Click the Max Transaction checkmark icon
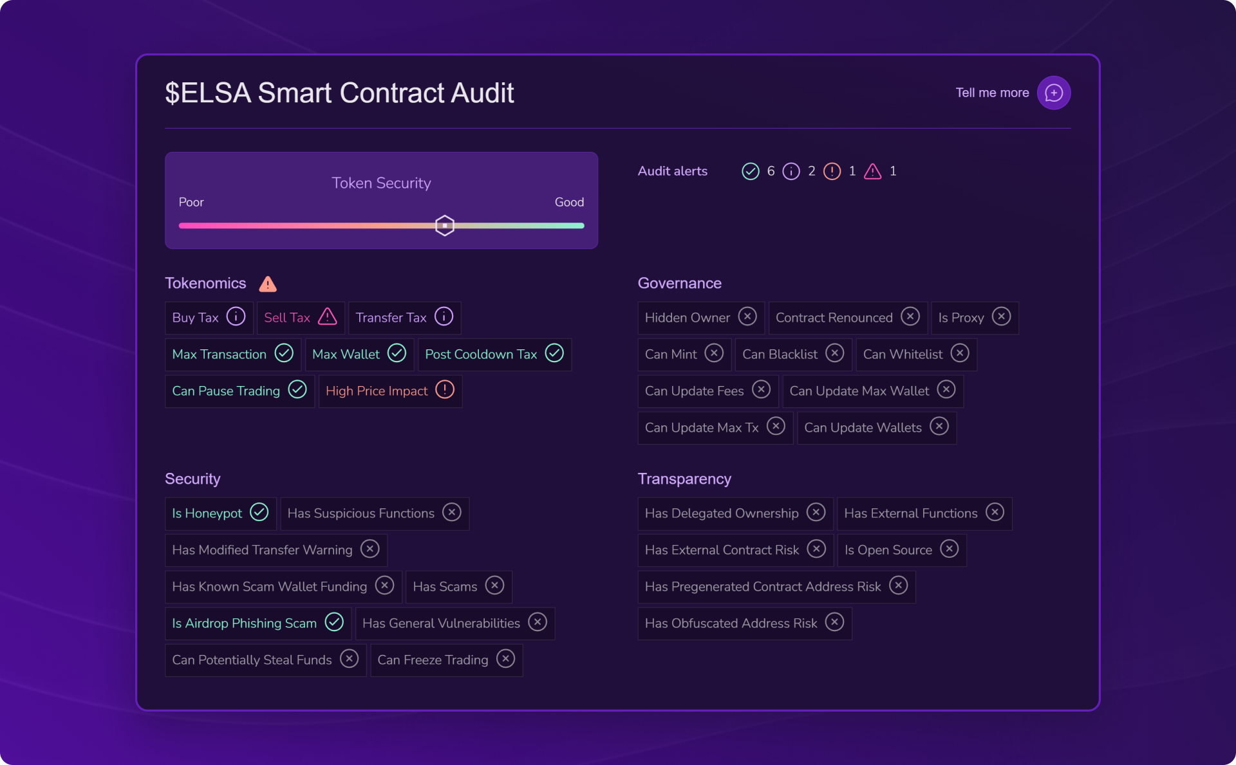This screenshot has width=1236, height=765. (284, 353)
